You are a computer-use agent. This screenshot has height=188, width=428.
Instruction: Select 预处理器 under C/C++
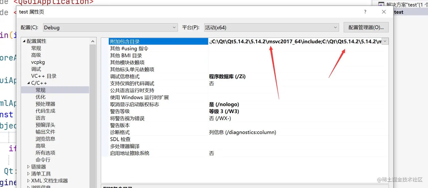(45, 104)
